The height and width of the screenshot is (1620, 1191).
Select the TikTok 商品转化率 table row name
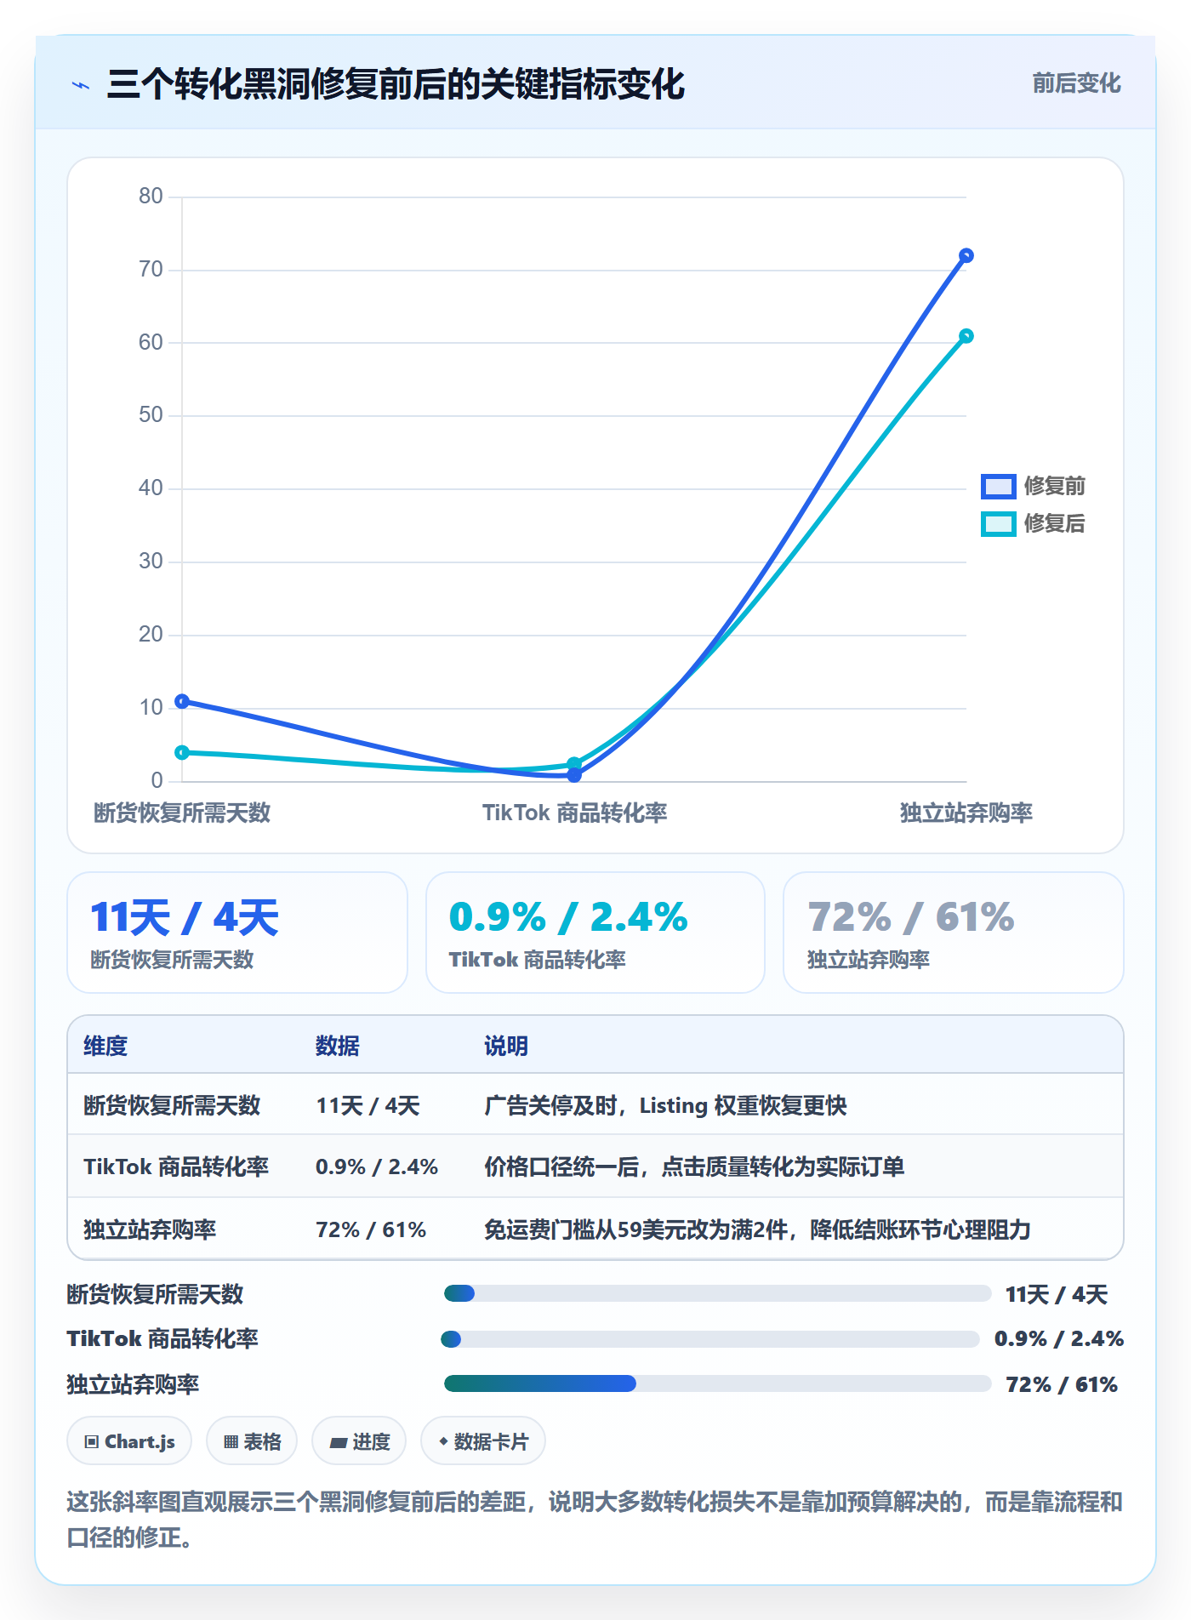point(176,1167)
